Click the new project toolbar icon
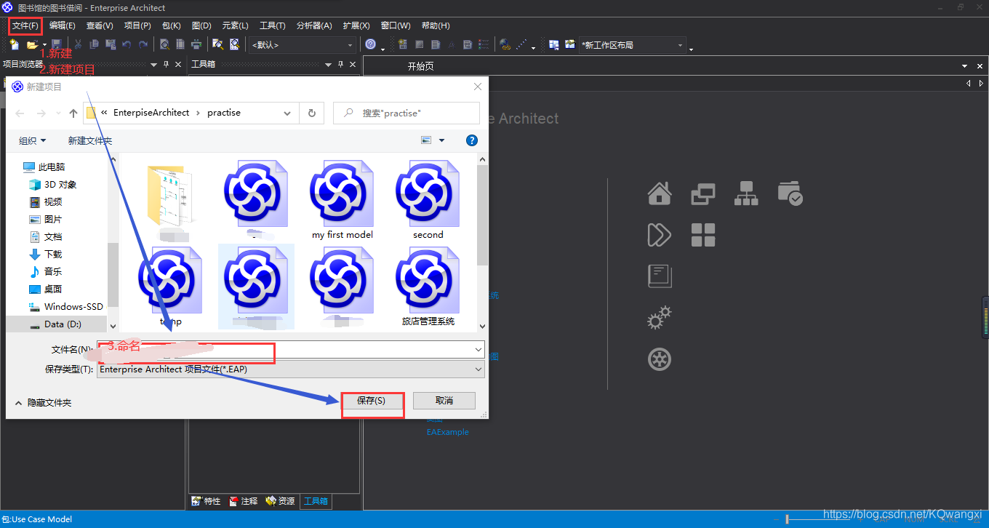 point(14,44)
